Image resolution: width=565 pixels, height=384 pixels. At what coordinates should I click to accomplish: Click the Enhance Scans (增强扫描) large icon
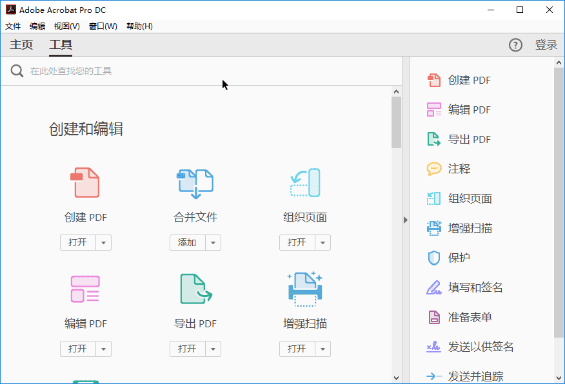(x=304, y=289)
